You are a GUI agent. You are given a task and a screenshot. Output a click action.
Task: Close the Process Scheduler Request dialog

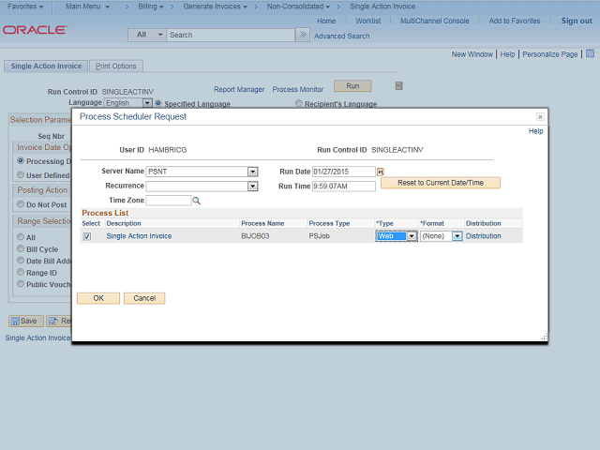pos(540,117)
